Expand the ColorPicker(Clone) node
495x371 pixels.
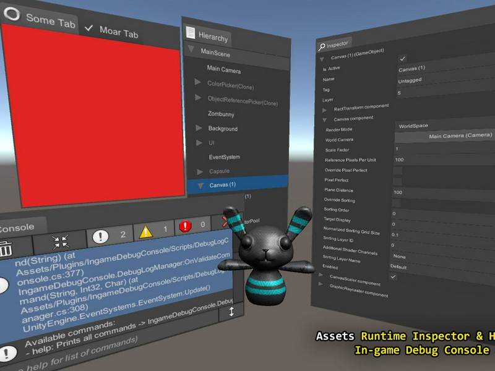[x=198, y=82]
